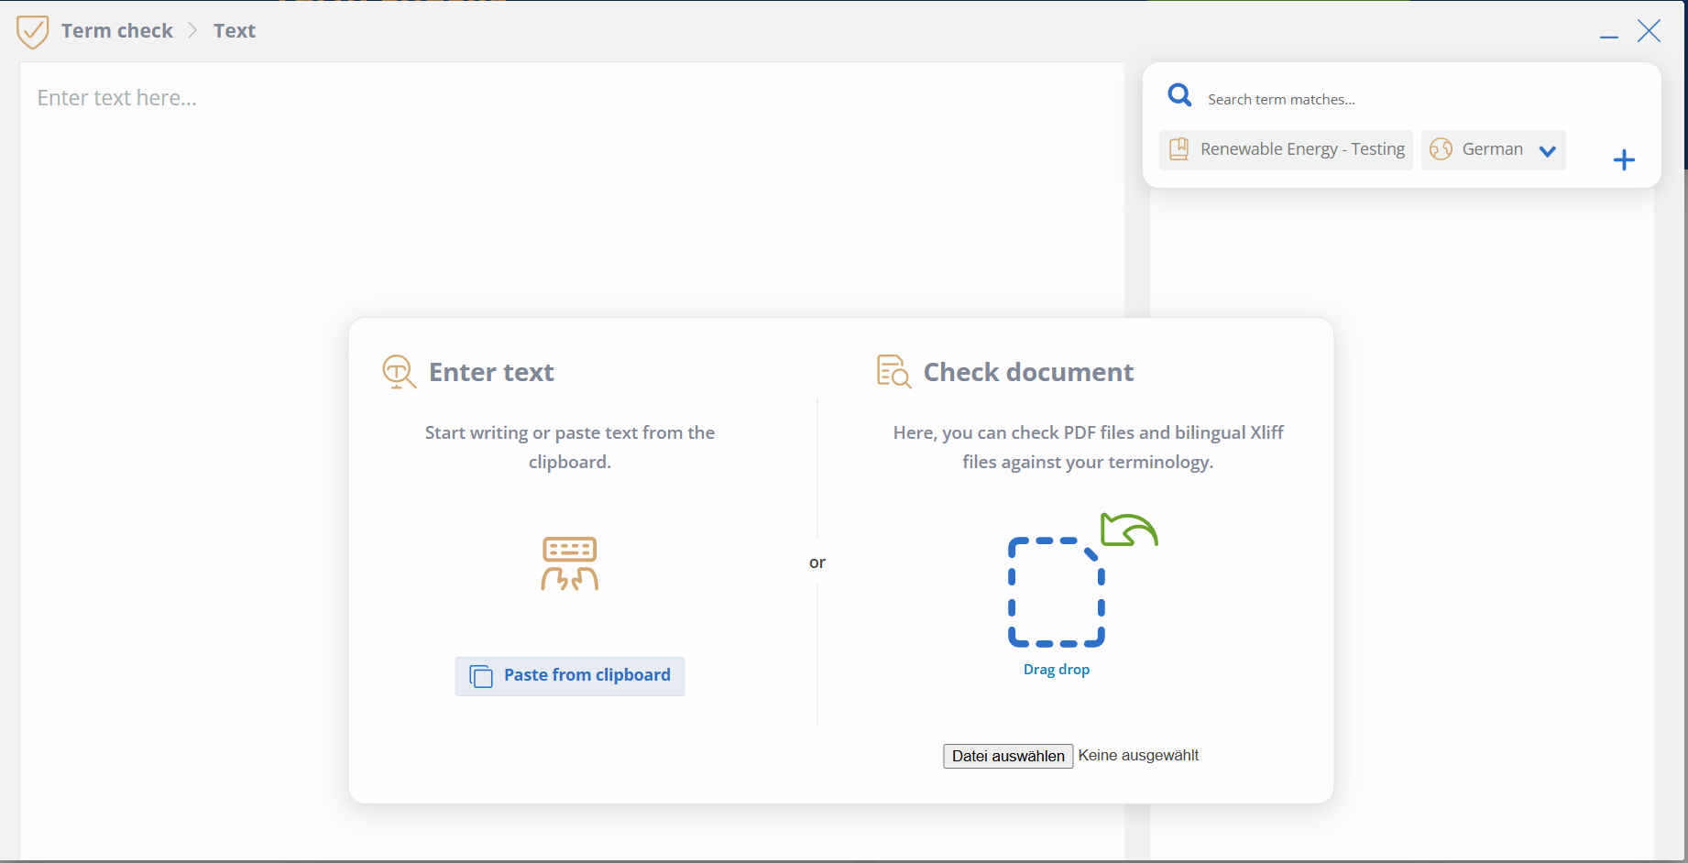Viewport: 1688px width, 863px height.
Task: Click the dashed drag-drop area icon
Action: 1057,592
